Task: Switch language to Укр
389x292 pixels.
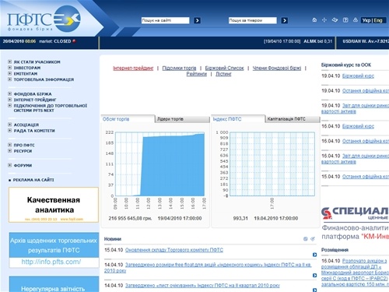Action: pyautogui.click(x=366, y=20)
